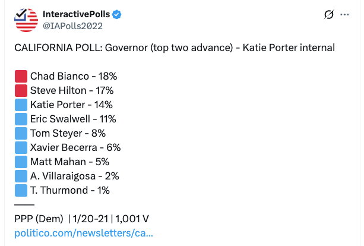Click the blue square beside Tom Steyer

pyautogui.click(x=21, y=133)
